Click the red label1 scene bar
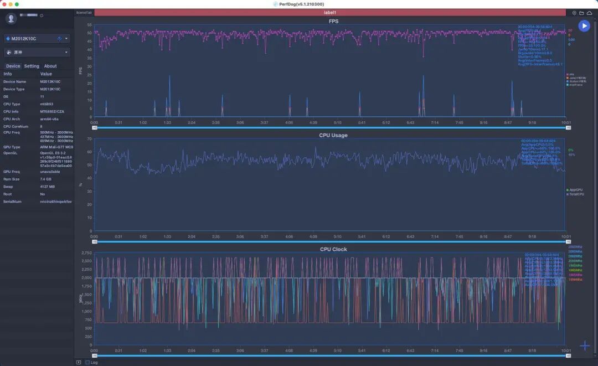Viewport: 598px width, 366px height. pos(330,13)
